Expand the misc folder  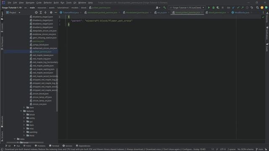[x=24, y=129]
